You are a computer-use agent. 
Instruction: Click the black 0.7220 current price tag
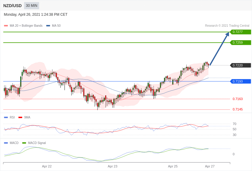pyautogui.click(x=240, y=65)
